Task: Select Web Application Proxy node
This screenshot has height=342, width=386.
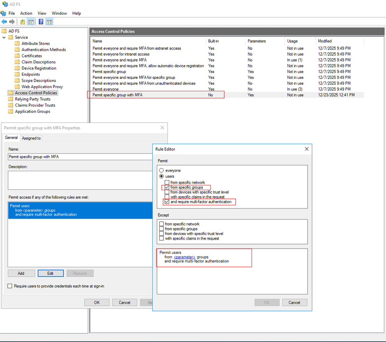Action: [x=42, y=87]
